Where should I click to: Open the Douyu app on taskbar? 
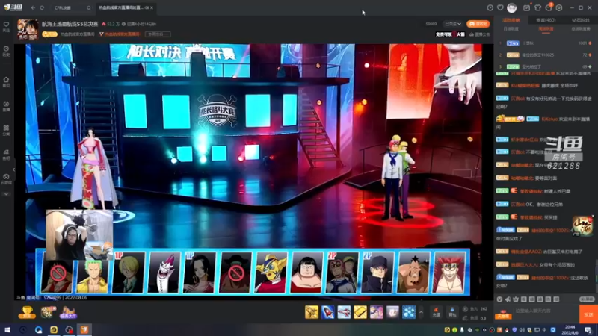pyautogui.click(x=84, y=329)
